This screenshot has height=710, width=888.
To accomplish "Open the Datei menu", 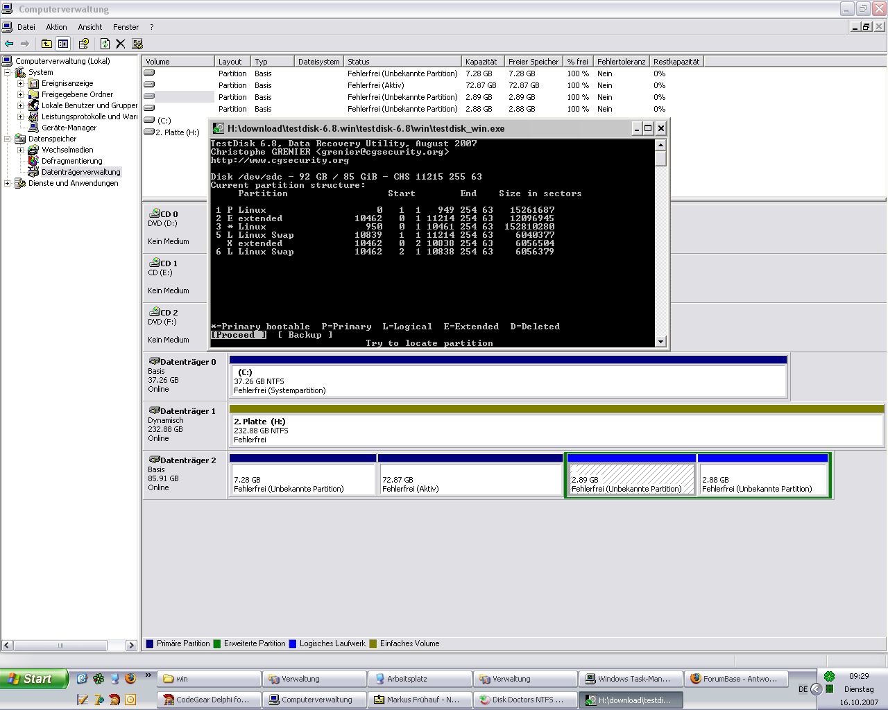I will [26, 27].
